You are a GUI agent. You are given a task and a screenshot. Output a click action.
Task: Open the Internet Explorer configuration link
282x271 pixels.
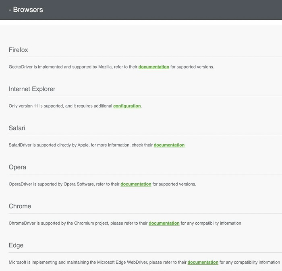127,106
